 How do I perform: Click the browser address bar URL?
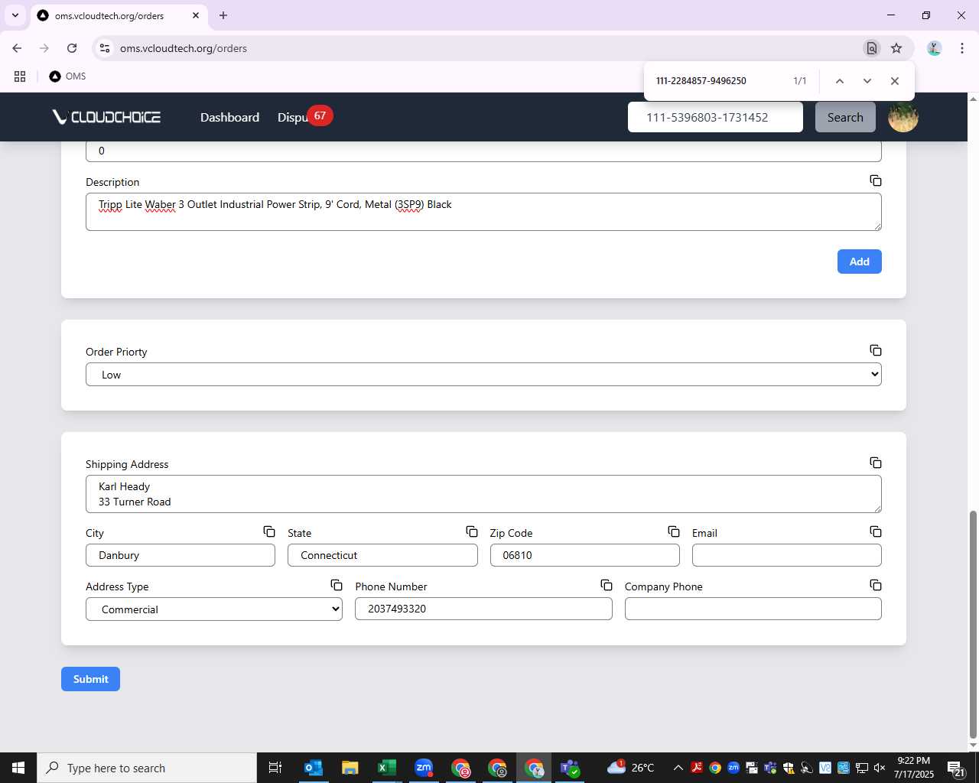(x=184, y=48)
